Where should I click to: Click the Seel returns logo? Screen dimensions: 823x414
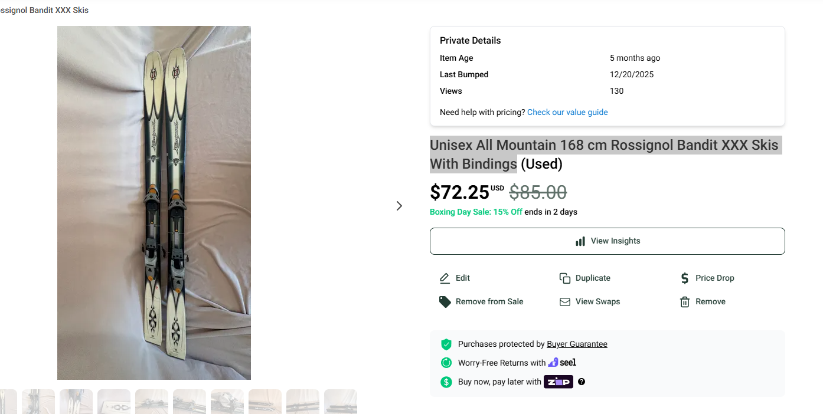[562, 363]
